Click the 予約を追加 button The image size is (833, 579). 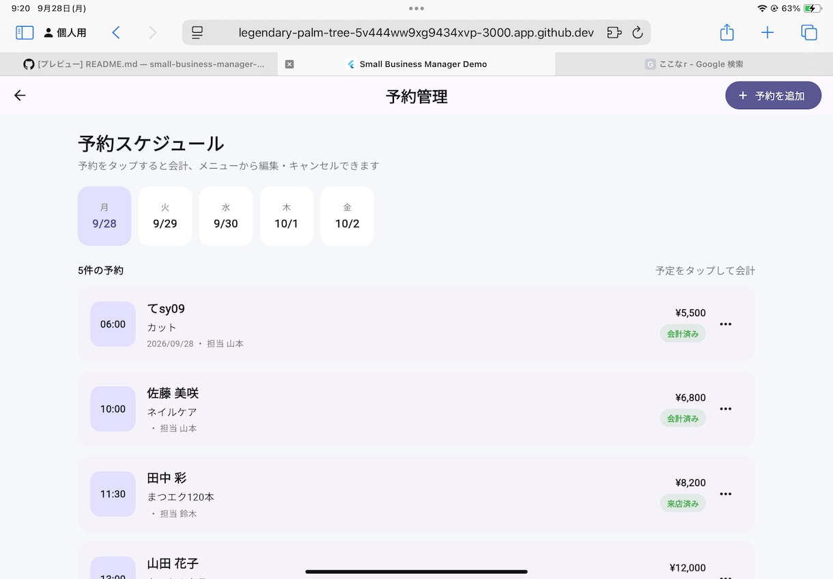773,96
